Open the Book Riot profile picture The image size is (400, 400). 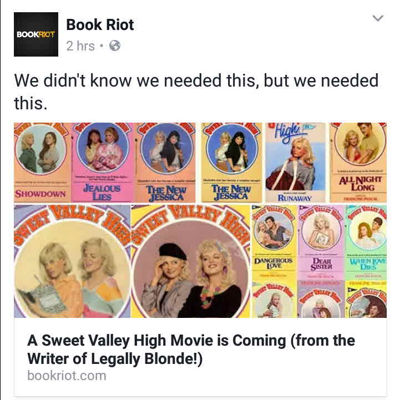pyautogui.click(x=36, y=34)
